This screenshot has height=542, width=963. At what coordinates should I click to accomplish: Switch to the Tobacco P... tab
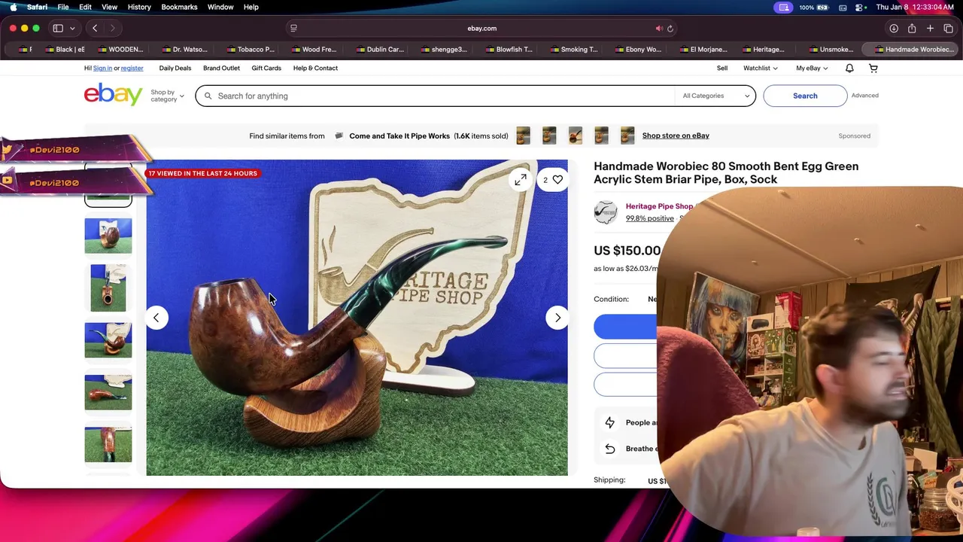[251, 50]
